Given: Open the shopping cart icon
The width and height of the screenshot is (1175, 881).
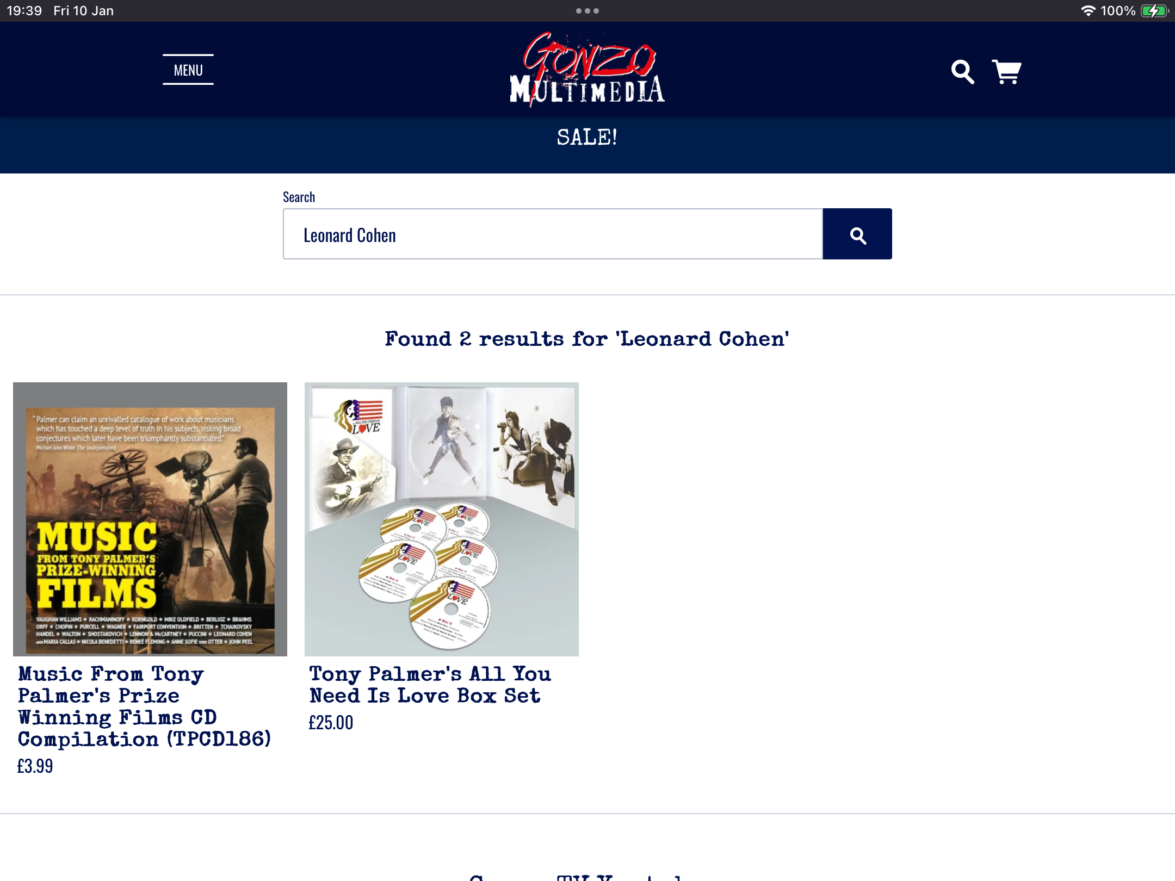Looking at the screenshot, I should [1006, 72].
